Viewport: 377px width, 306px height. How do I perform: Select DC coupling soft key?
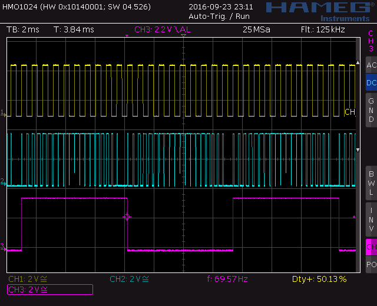pyautogui.click(x=371, y=82)
